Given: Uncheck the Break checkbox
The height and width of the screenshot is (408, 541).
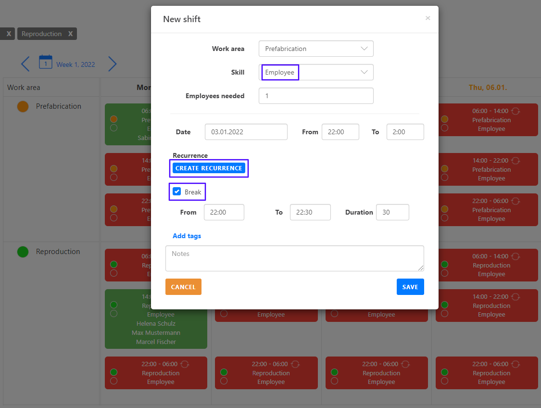Looking at the screenshot, I should point(176,191).
